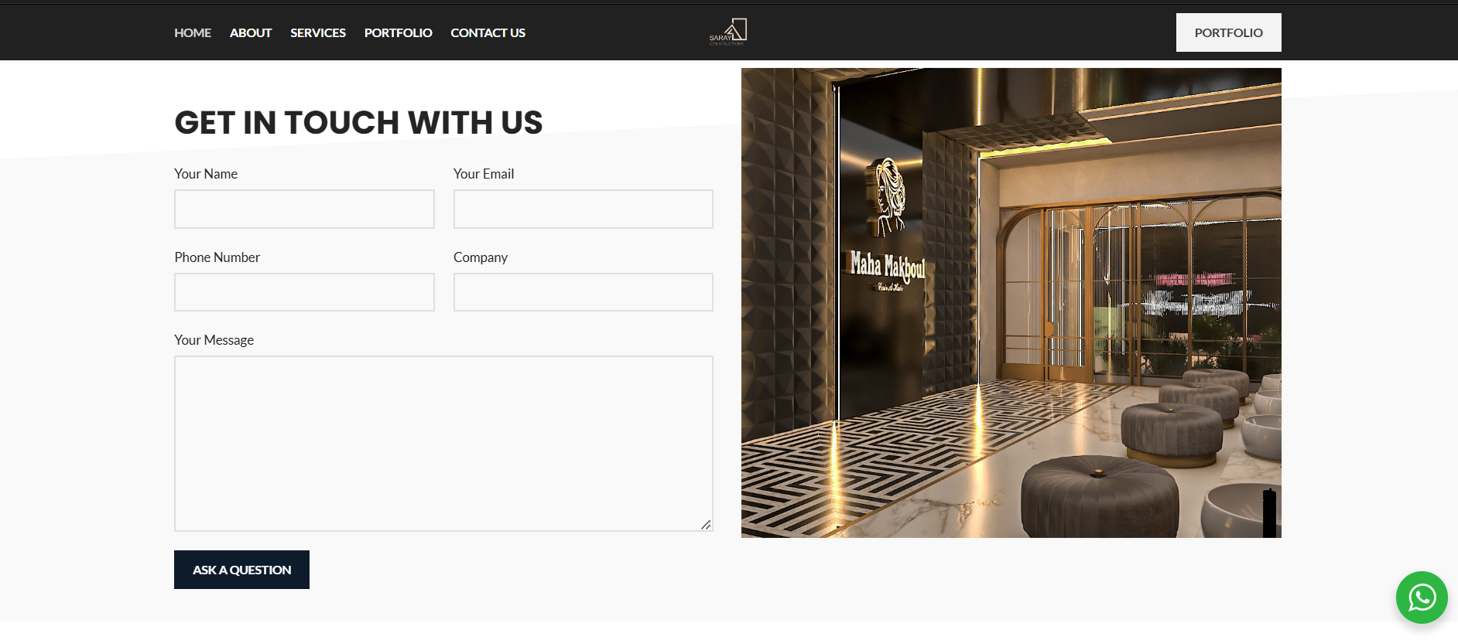Select the Phone Number text box
Image resolution: width=1458 pixels, height=640 pixels.
click(x=304, y=292)
